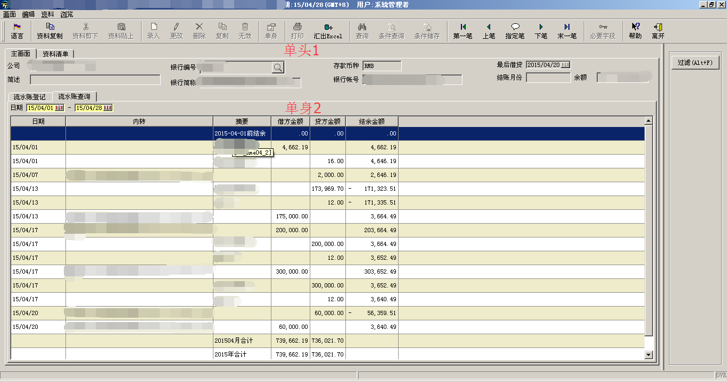Click the 16.00 credit amount cell
This screenshot has width=727, height=382.
[x=328, y=161]
